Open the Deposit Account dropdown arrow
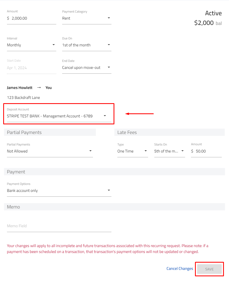This screenshot has width=229, height=283. 105,116
